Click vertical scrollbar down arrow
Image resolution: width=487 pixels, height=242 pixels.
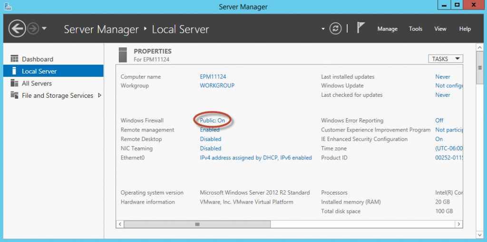(479, 235)
